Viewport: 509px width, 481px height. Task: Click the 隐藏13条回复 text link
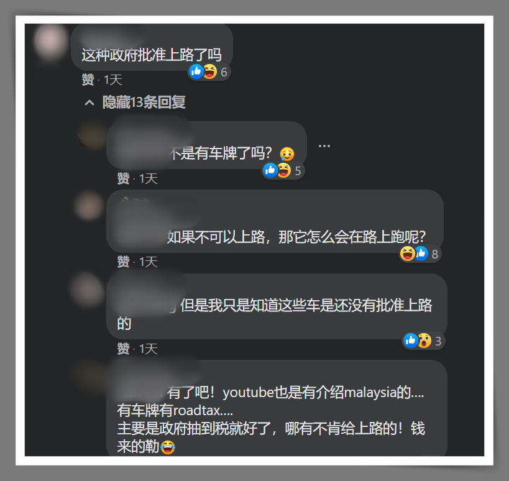[x=144, y=103]
